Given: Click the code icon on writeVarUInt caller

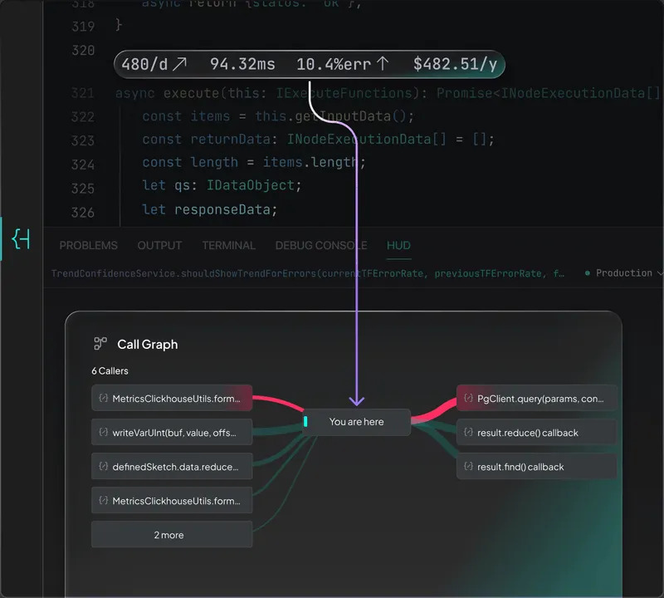Looking at the screenshot, I should (x=102, y=432).
